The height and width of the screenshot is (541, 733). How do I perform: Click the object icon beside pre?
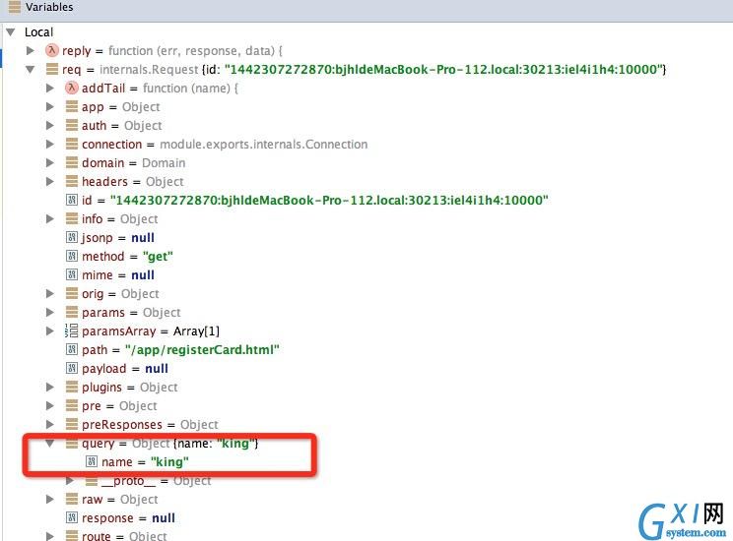(x=72, y=405)
